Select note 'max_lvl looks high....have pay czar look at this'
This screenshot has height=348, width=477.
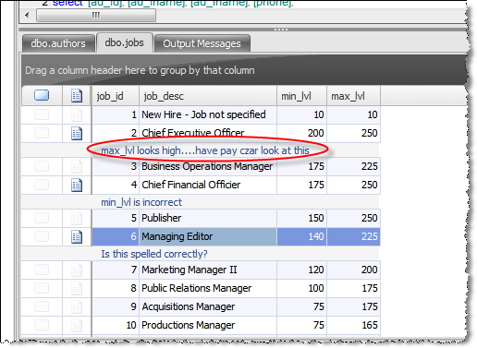[x=205, y=150]
